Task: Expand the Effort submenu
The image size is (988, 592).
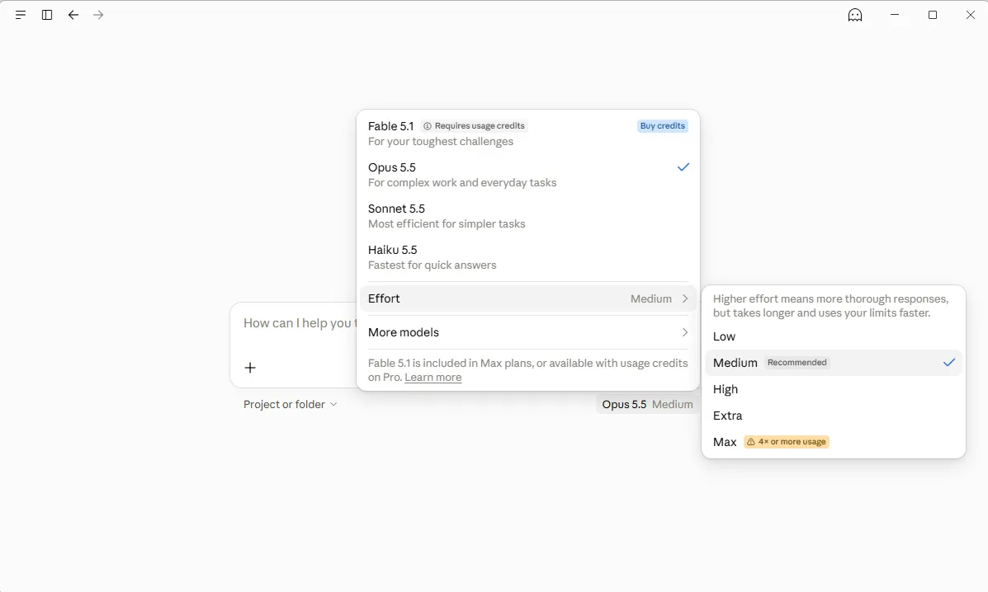Action: 528,298
